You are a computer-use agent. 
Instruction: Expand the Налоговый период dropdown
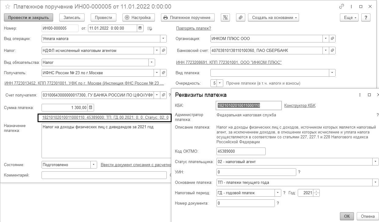(x=278, y=193)
